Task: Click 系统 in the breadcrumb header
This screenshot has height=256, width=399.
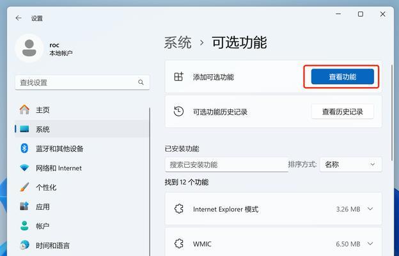Action: 178,42
